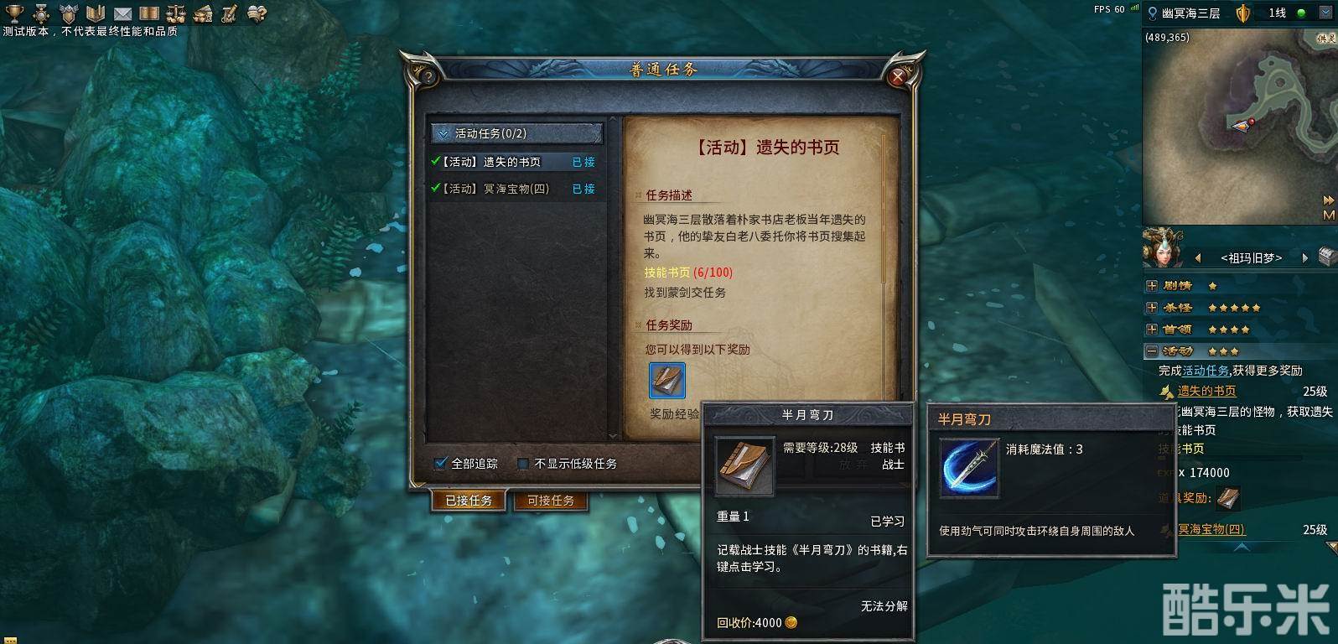Open the mail envelope icon

[x=122, y=13]
